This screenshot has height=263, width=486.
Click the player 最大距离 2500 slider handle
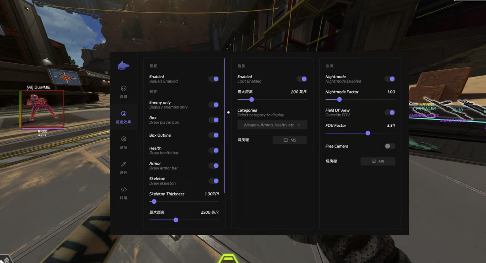176,220
